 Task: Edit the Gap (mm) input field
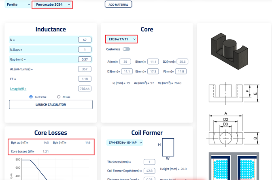(85, 59)
